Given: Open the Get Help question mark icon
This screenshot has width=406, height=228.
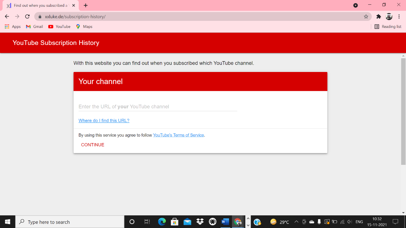Looking at the screenshot, I should [x=257, y=222].
